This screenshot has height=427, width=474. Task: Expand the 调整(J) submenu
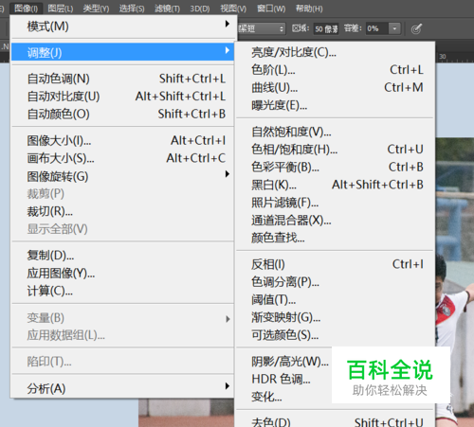(122, 52)
